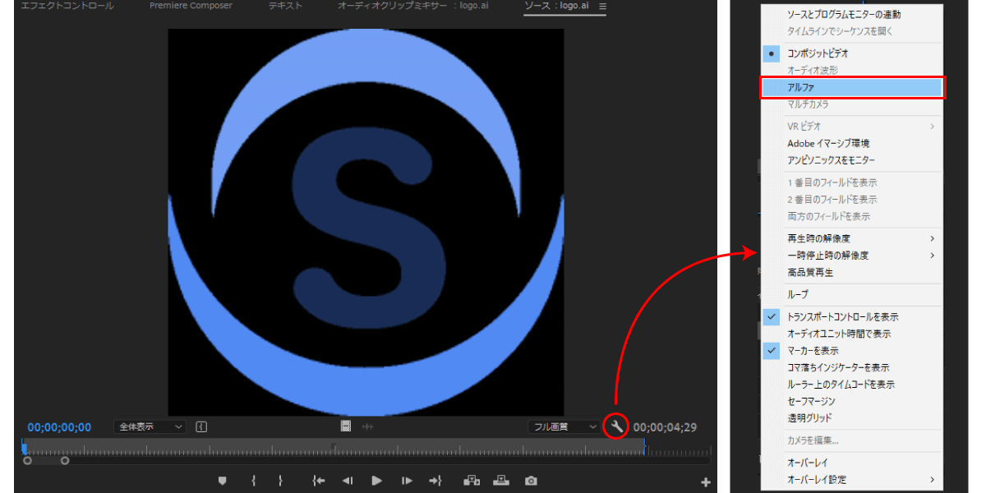Expand the 再生時の解像度 submenu
Image resolution: width=986 pixels, height=493 pixels.
[x=853, y=238]
